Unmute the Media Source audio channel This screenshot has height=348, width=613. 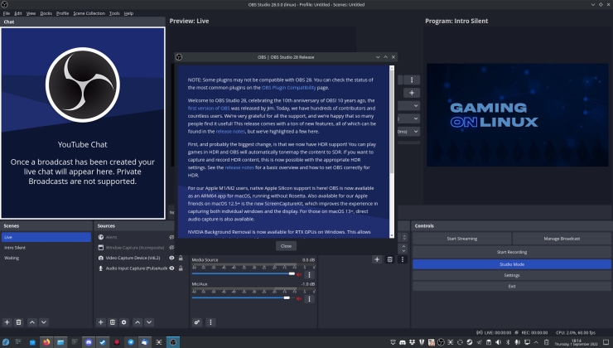click(x=299, y=274)
